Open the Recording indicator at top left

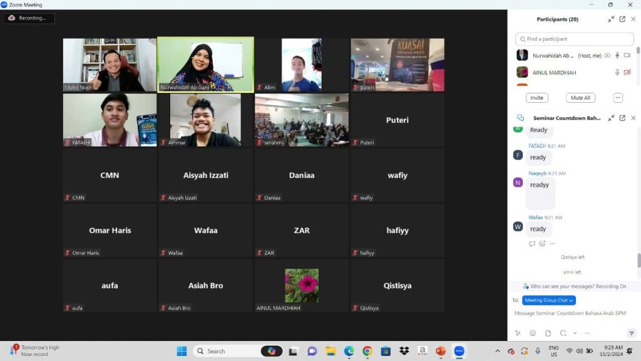(x=28, y=18)
